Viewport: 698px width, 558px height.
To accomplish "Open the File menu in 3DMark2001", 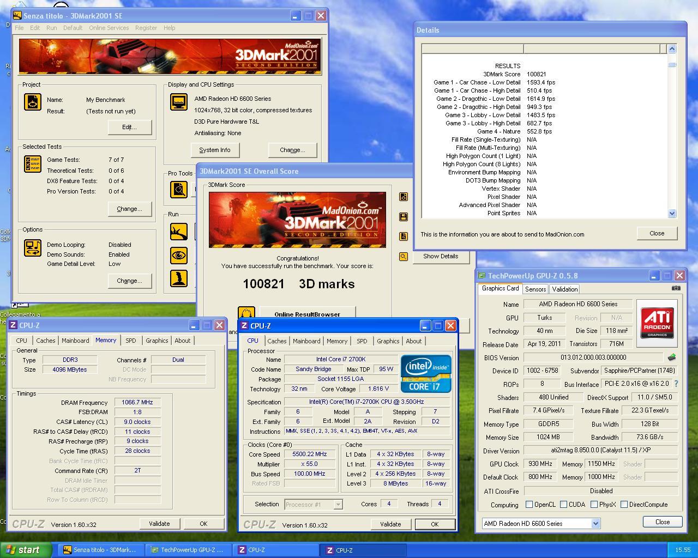I will pyautogui.click(x=19, y=28).
